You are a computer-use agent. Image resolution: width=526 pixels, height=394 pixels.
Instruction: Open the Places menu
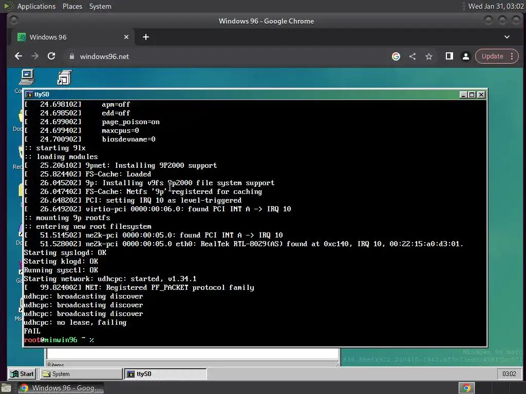(72, 6)
